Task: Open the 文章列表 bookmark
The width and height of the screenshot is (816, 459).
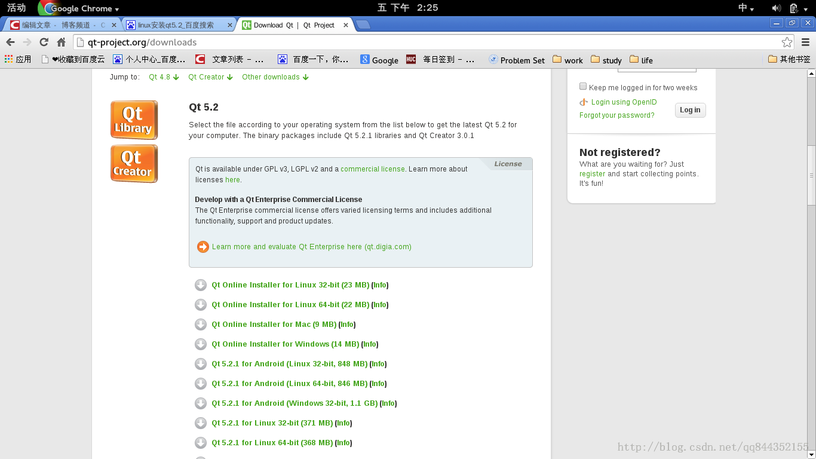Action: (x=230, y=59)
